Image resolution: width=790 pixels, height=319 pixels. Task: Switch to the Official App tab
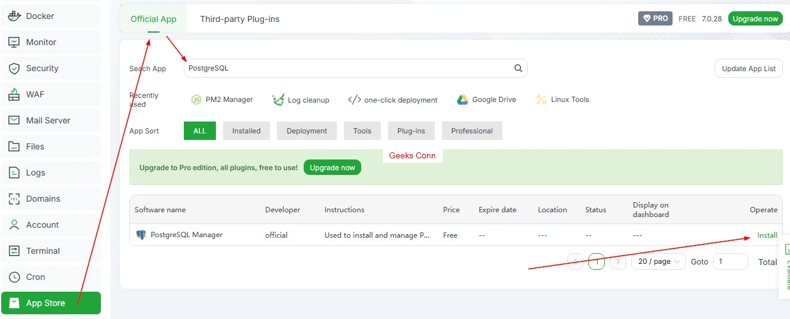(x=154, y=19)
